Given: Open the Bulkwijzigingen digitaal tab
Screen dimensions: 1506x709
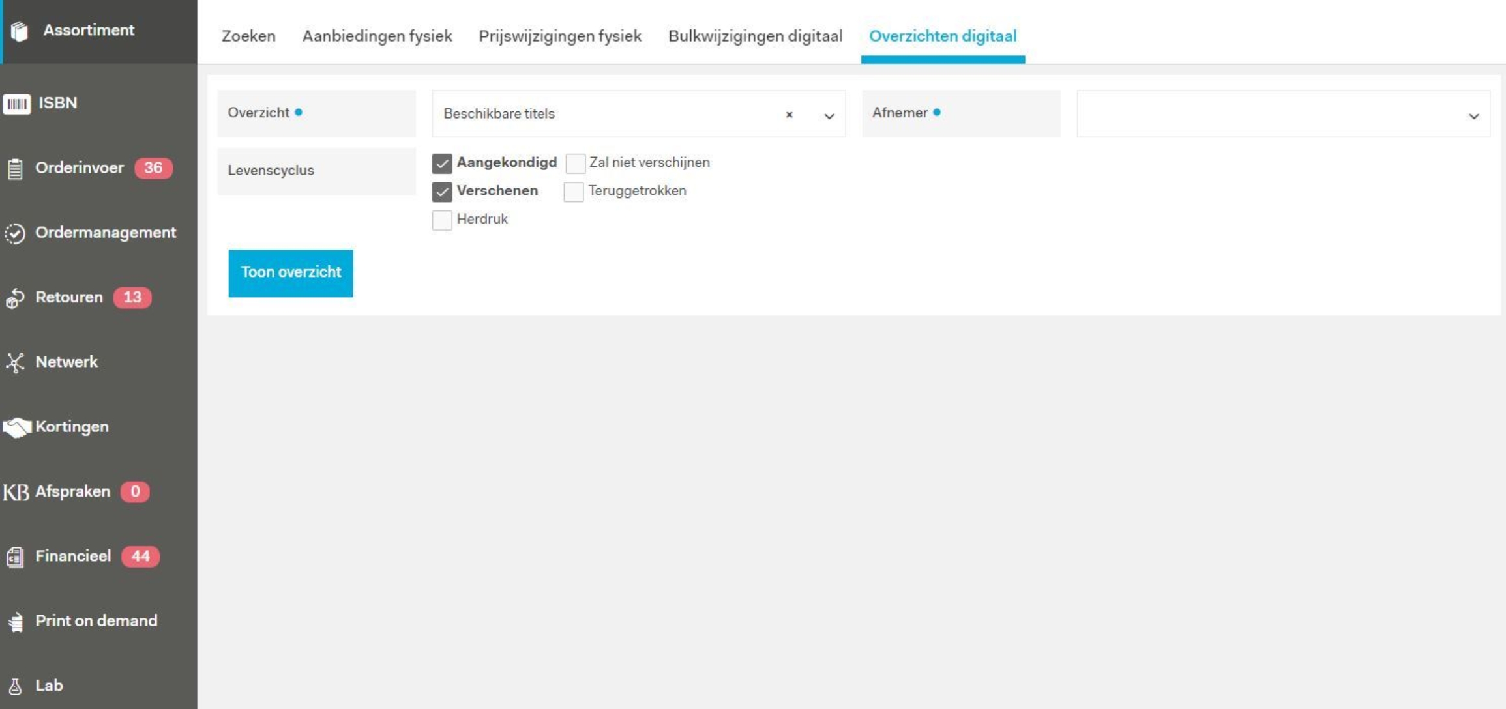Looking at the screenshot, I should coord(754,36).
